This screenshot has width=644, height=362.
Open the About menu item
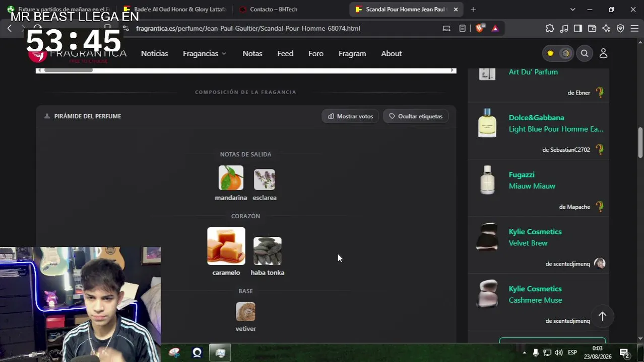click(x=392, y=53)
